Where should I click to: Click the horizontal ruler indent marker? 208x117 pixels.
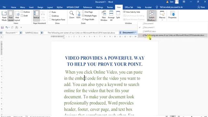pyautogui.click(x=64, y=37)
